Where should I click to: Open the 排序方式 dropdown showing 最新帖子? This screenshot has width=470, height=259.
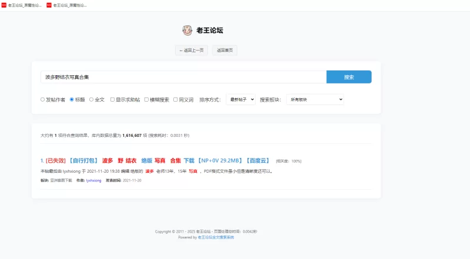click(x=240, y=100)
